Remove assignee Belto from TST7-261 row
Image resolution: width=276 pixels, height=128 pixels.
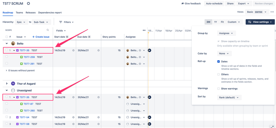point(140,64)
